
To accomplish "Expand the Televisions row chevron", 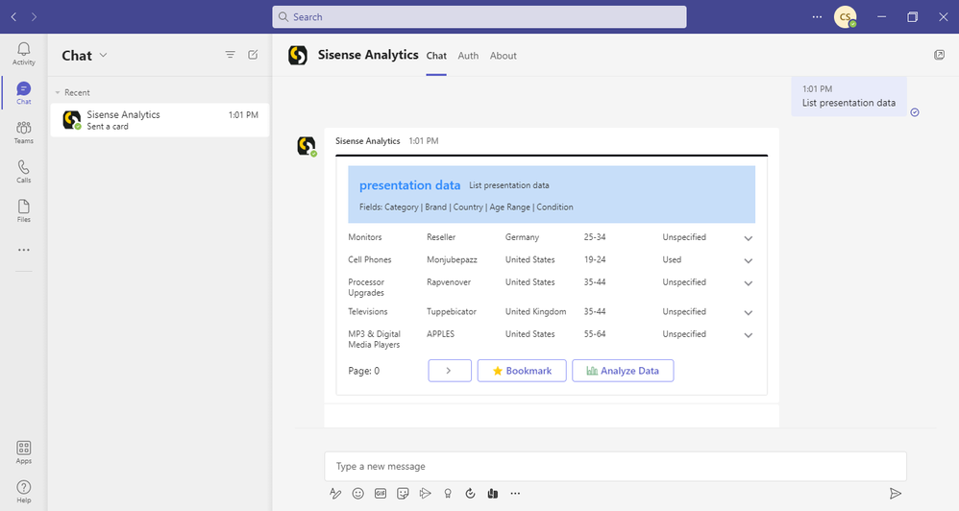I will click(749, 312).
